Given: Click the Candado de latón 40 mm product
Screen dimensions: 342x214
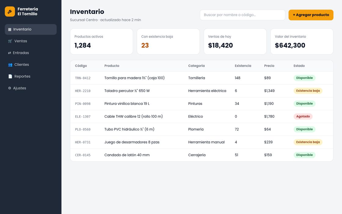Looking at the screenshot, I should click(x=127, y=155).
